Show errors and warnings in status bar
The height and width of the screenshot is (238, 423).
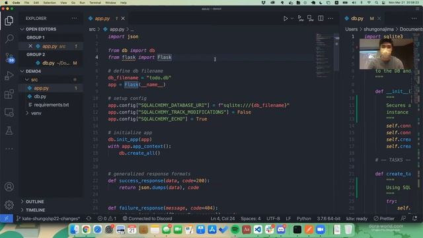tap(107, 218)
